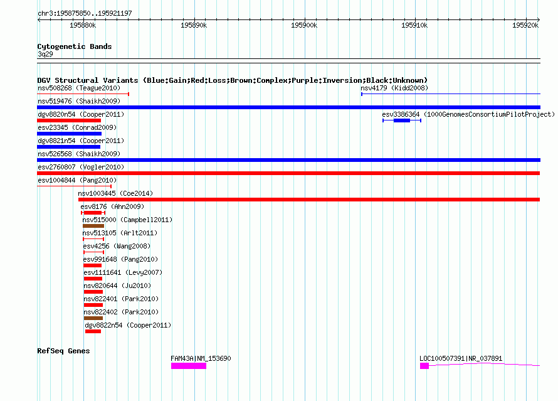Click the esv23345 (Conrad2009) label
Viewport: 558px width, 401px height.
pos(77,127)
